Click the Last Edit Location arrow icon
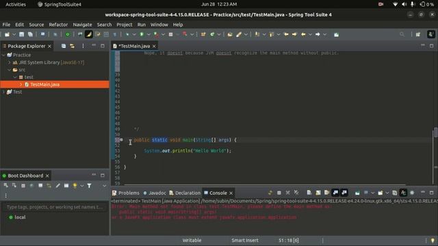 pyautogui.click(x=286, y=34)
